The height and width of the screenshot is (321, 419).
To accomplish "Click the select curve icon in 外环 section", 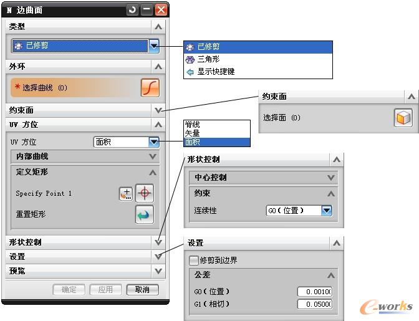I will click(150, 88).
